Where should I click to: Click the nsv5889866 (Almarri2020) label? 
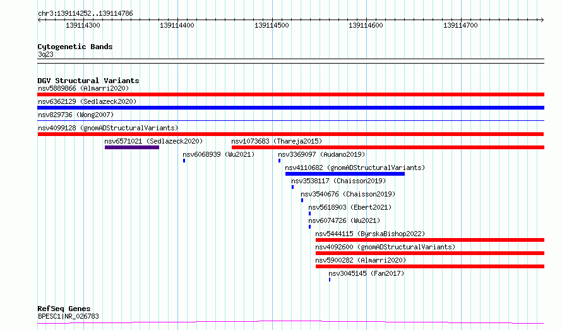(x=83, y=88)
